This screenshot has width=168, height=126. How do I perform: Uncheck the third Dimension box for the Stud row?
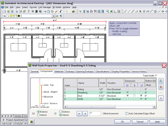tap(141, 95)
